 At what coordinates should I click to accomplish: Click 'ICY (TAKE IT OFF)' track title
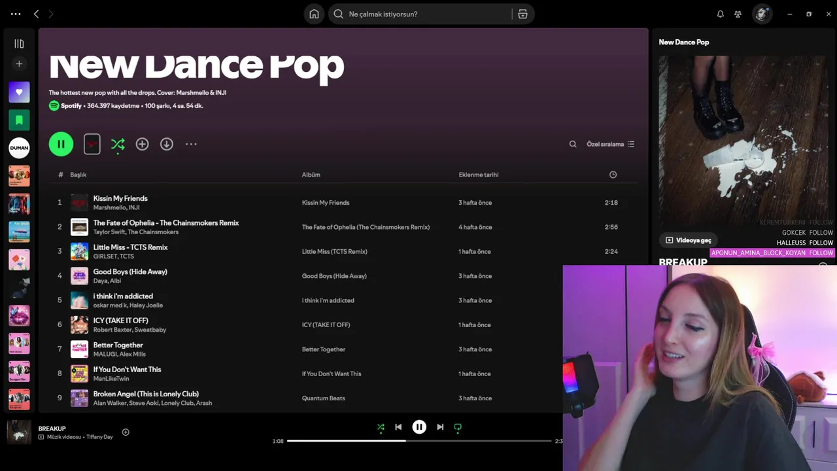point(120,321)
